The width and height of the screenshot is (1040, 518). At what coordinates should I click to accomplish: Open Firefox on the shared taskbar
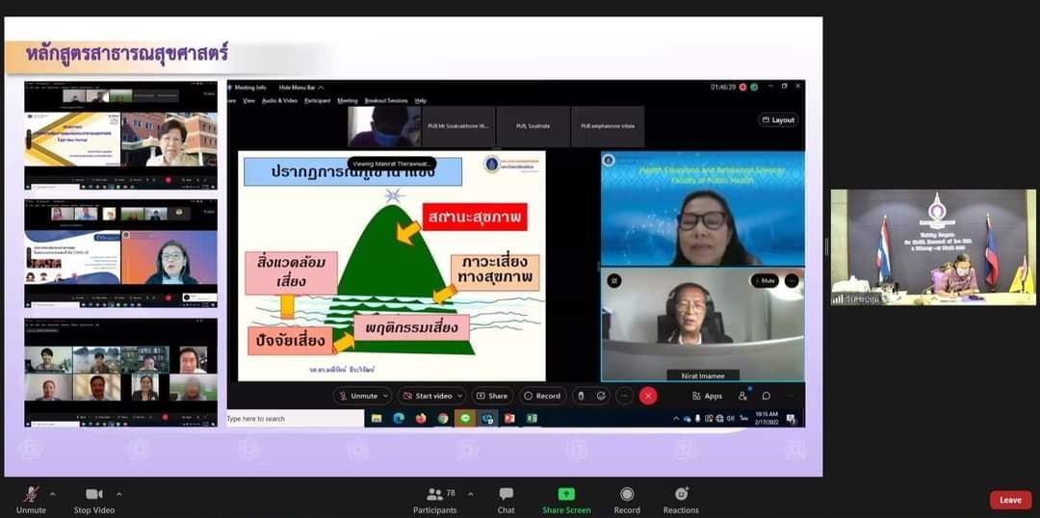(x=421, y=419)
